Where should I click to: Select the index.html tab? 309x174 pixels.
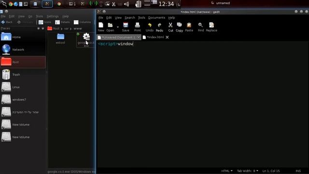click(x=155, y=37)
